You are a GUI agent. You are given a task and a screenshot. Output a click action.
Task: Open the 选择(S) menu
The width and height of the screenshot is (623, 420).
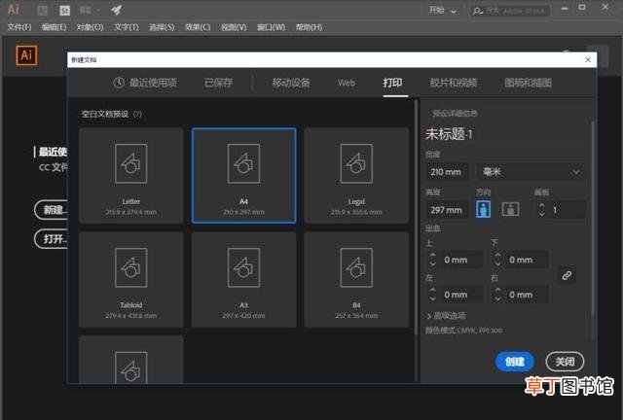(162, 27)
